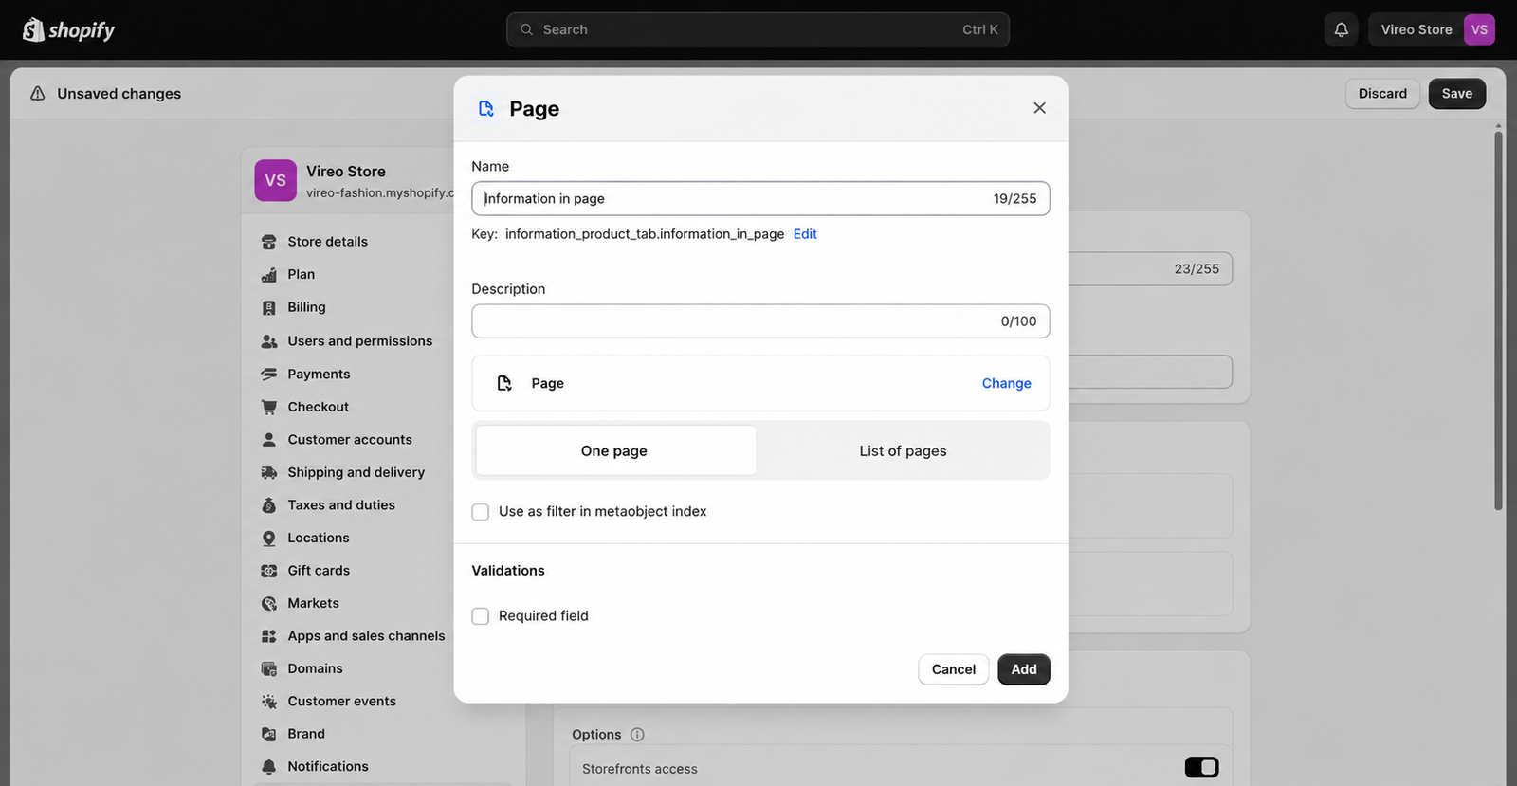Click the Add button
The width and height of the screenshot is (1517, 786).
(1024, 669)
